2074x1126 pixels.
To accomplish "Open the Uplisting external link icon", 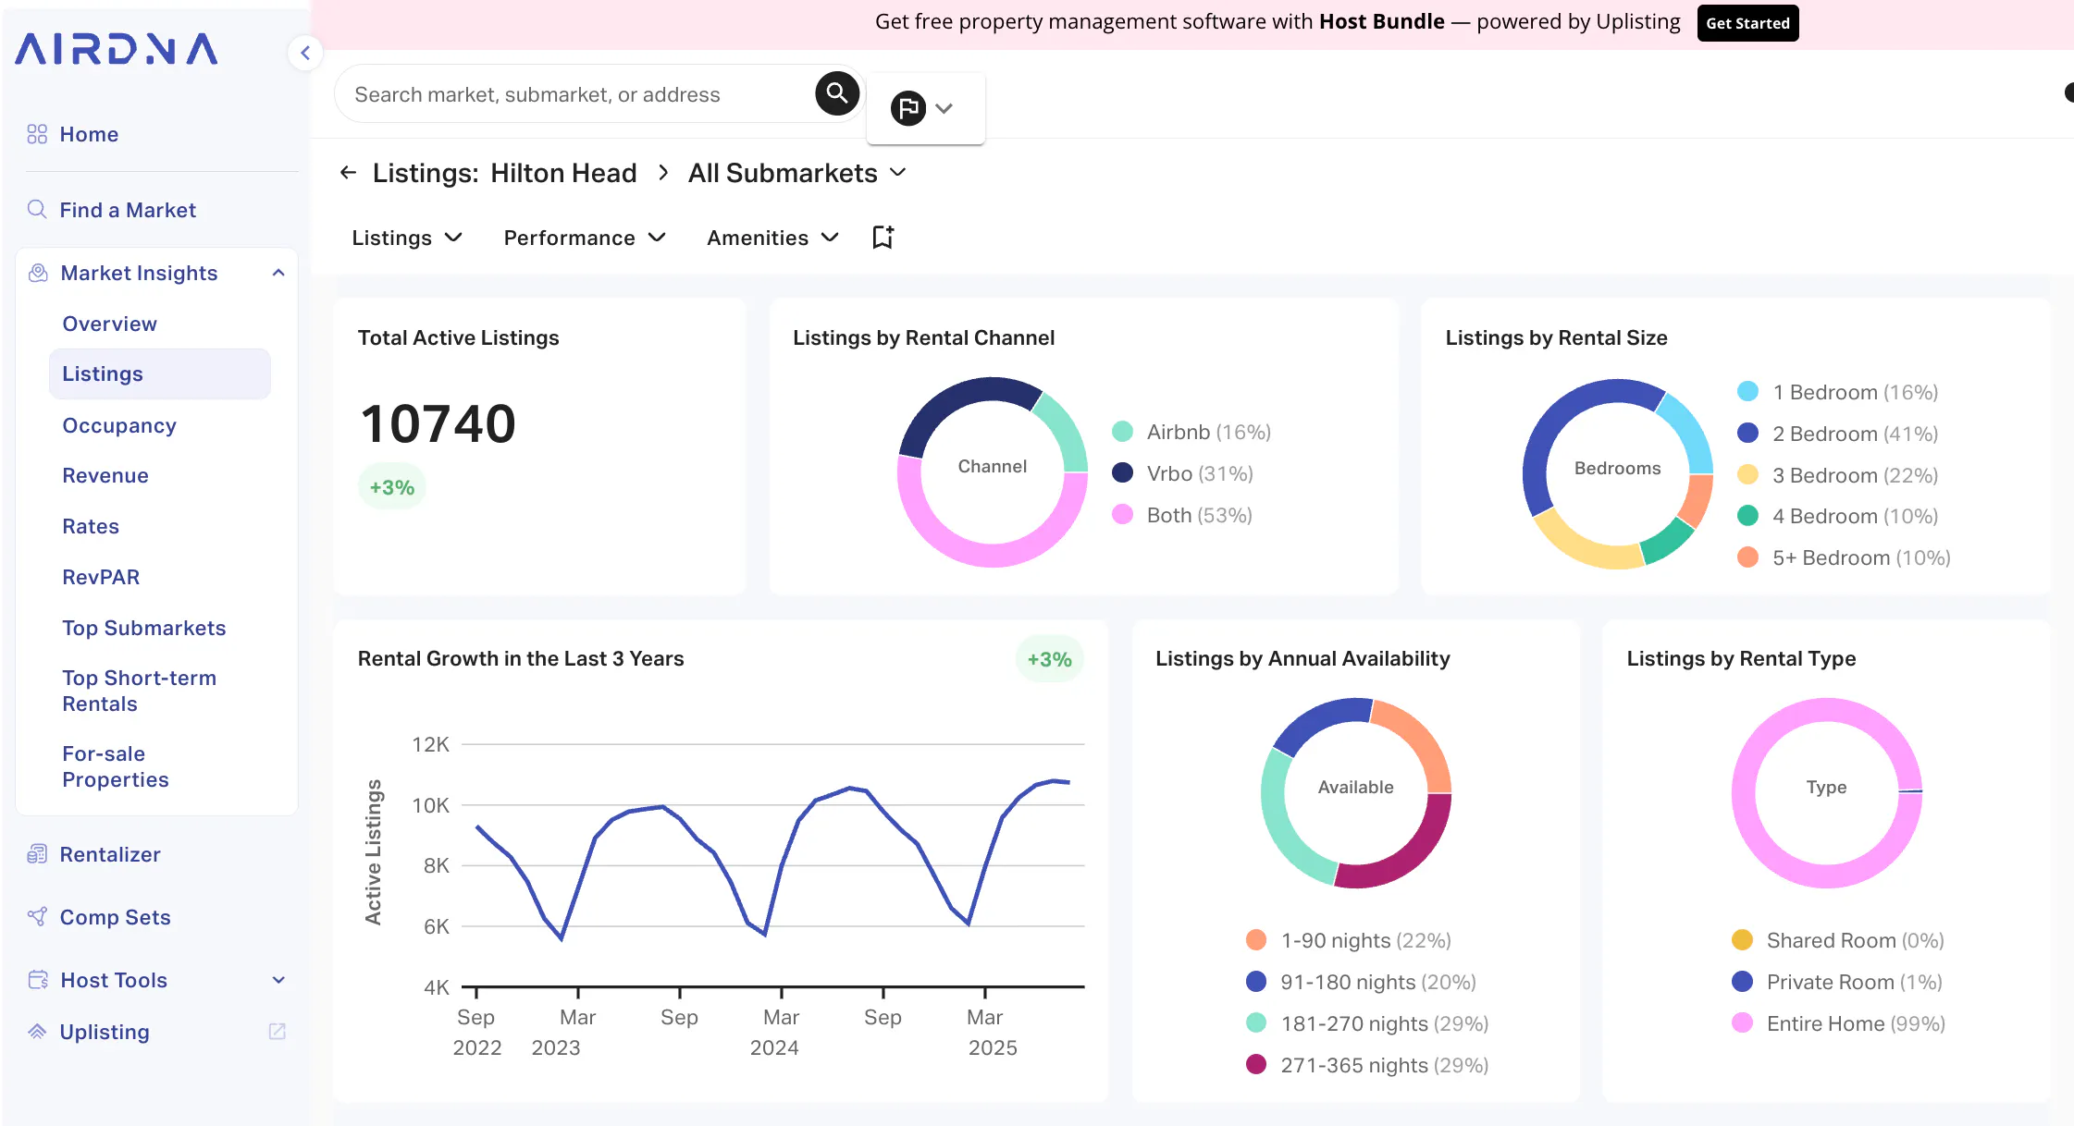I will pos(278,1032).
